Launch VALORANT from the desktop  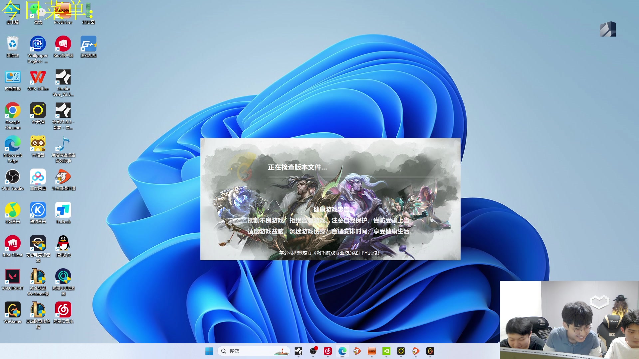(x=13, y=279)
